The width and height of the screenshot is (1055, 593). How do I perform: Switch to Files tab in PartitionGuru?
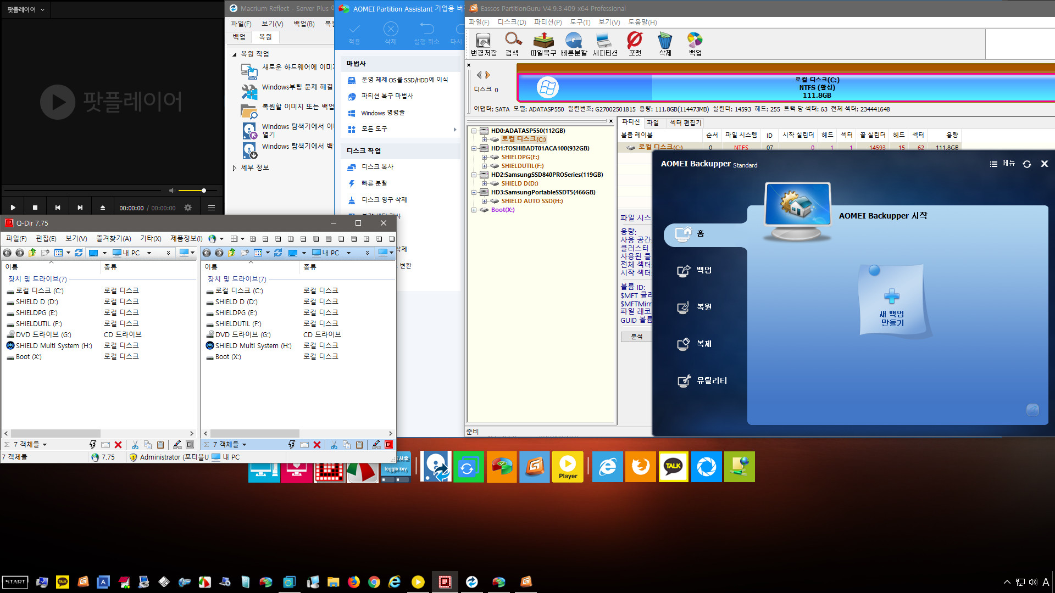click(653, 123)
